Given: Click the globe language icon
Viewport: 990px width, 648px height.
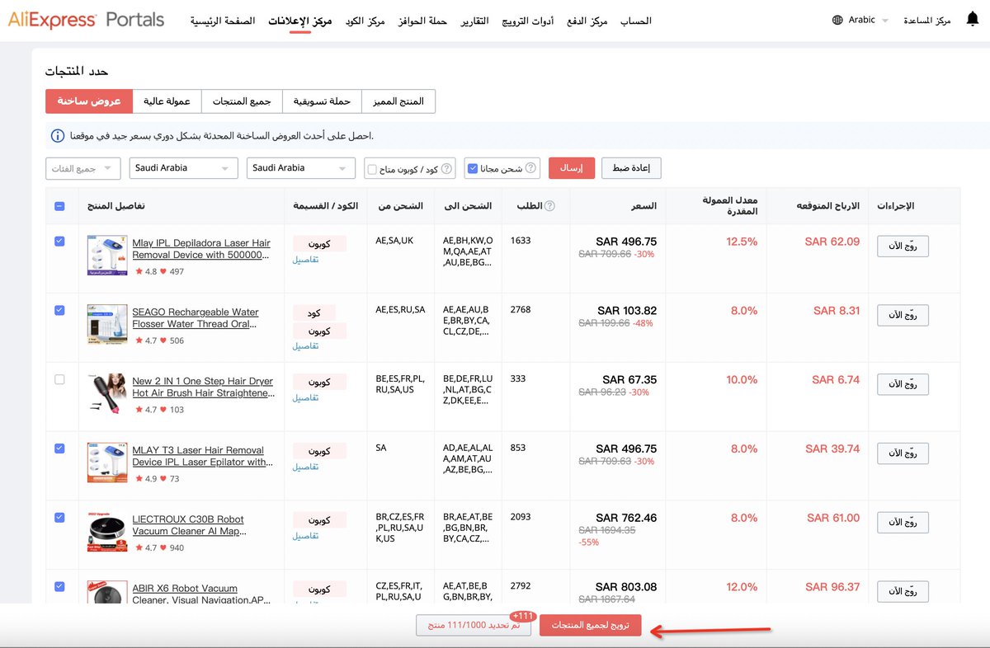Looking at the screenshot, I should (x=838, y=20).
